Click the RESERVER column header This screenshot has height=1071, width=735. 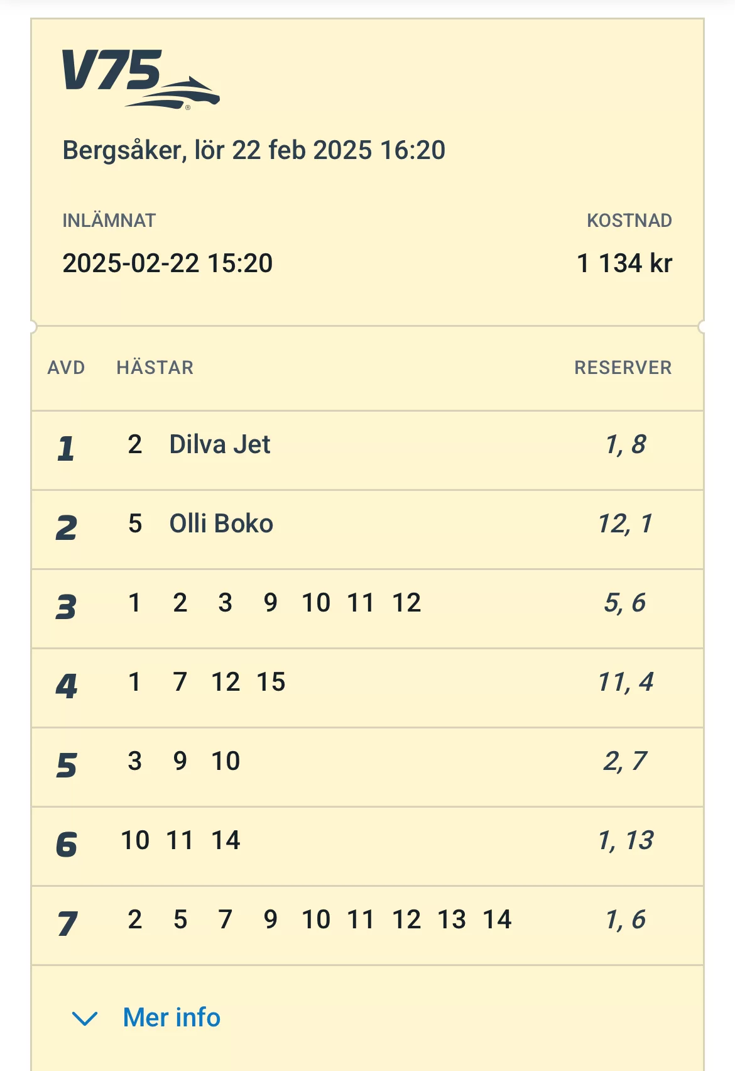click(623, 368)
